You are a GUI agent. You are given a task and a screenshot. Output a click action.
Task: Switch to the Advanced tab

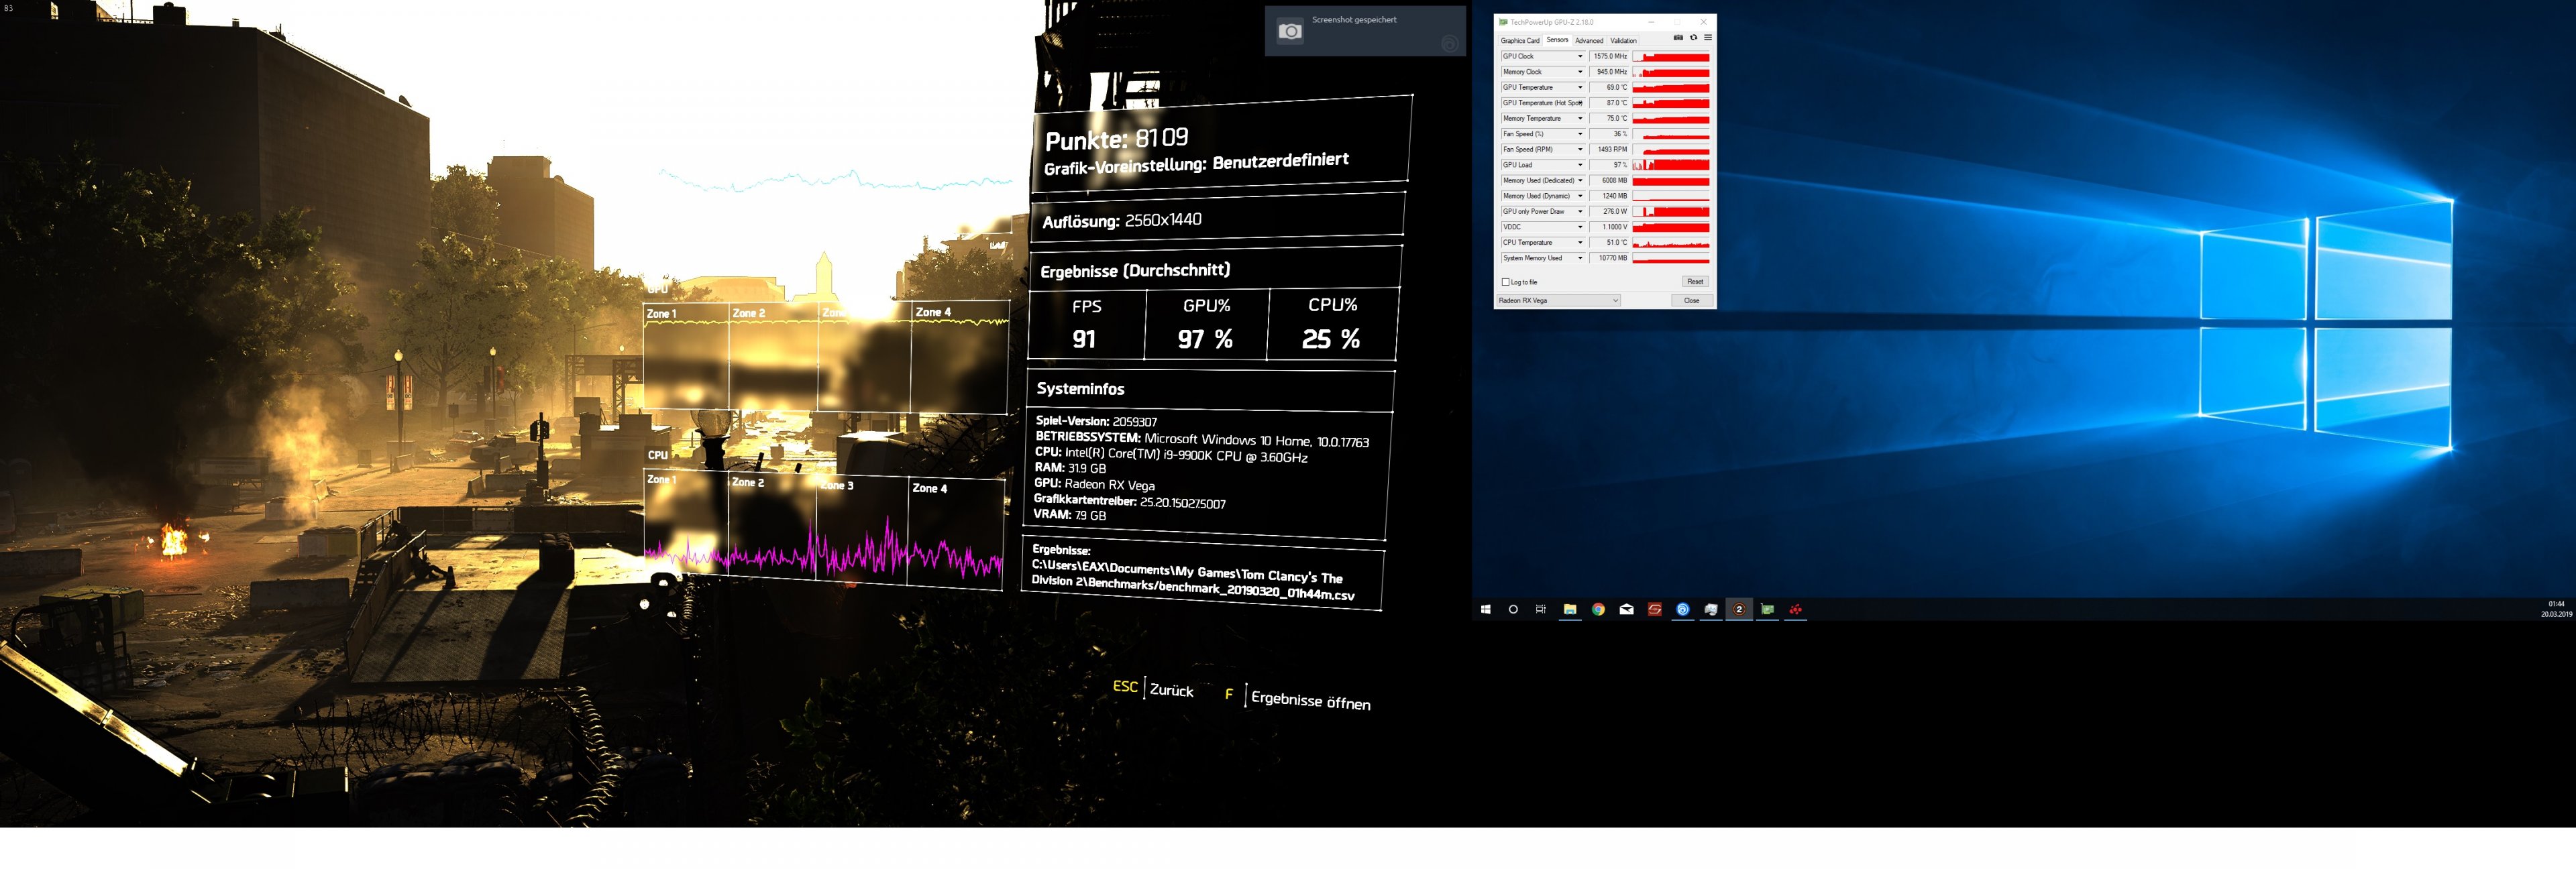[x=1589, y=41]
